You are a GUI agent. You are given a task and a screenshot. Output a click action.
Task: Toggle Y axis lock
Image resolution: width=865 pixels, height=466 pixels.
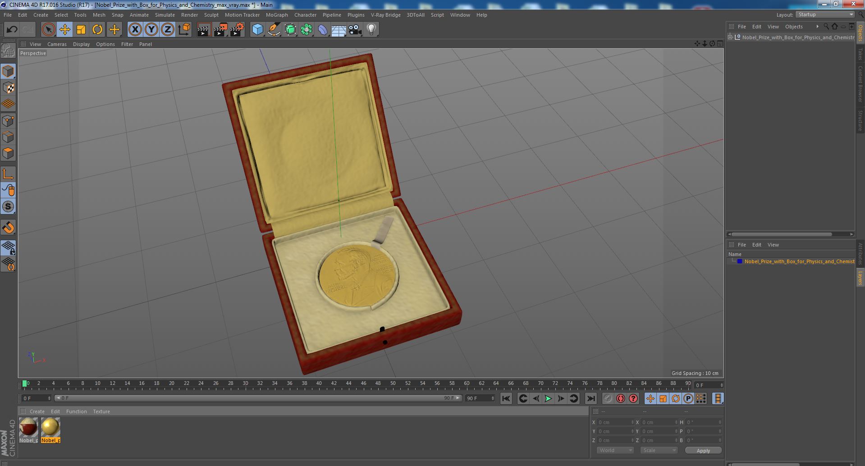tap(151, 30)
